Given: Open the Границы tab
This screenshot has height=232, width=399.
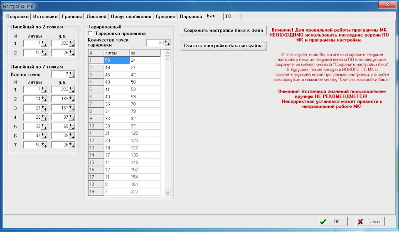Looking at the screenshot, I should tap(72, 17).
